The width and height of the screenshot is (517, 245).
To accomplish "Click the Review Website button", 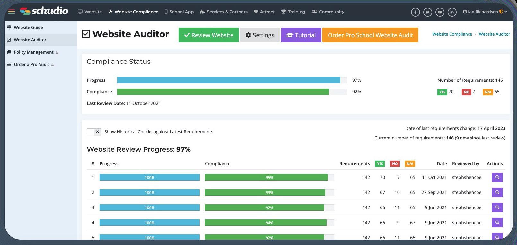I will 209,35.
